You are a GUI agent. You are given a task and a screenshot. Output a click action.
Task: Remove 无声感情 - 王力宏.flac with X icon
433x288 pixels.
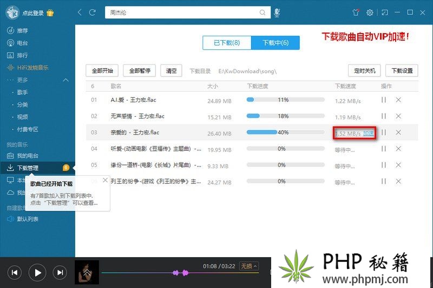[398, 116]
